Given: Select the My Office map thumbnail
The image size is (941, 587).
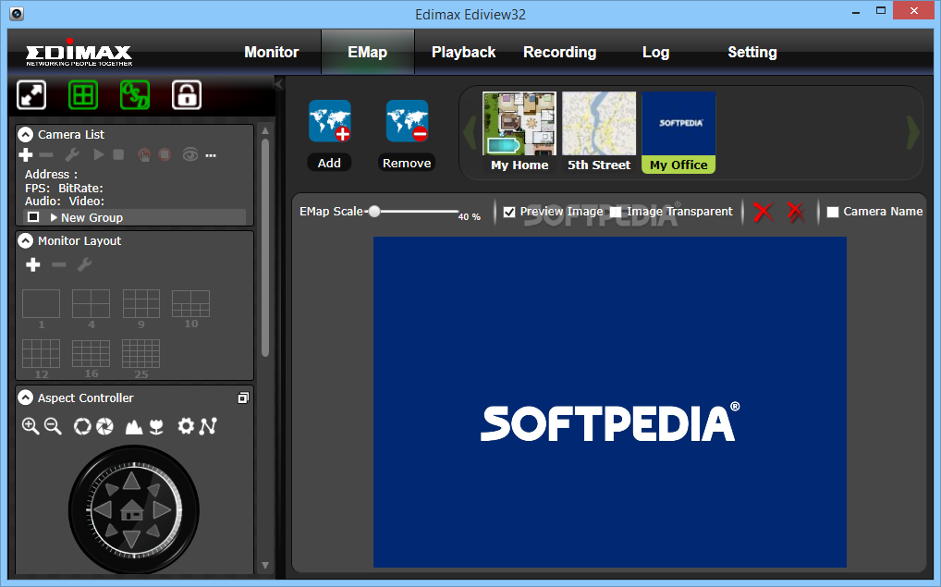Looking at the screenshot, I should (678, 132).
